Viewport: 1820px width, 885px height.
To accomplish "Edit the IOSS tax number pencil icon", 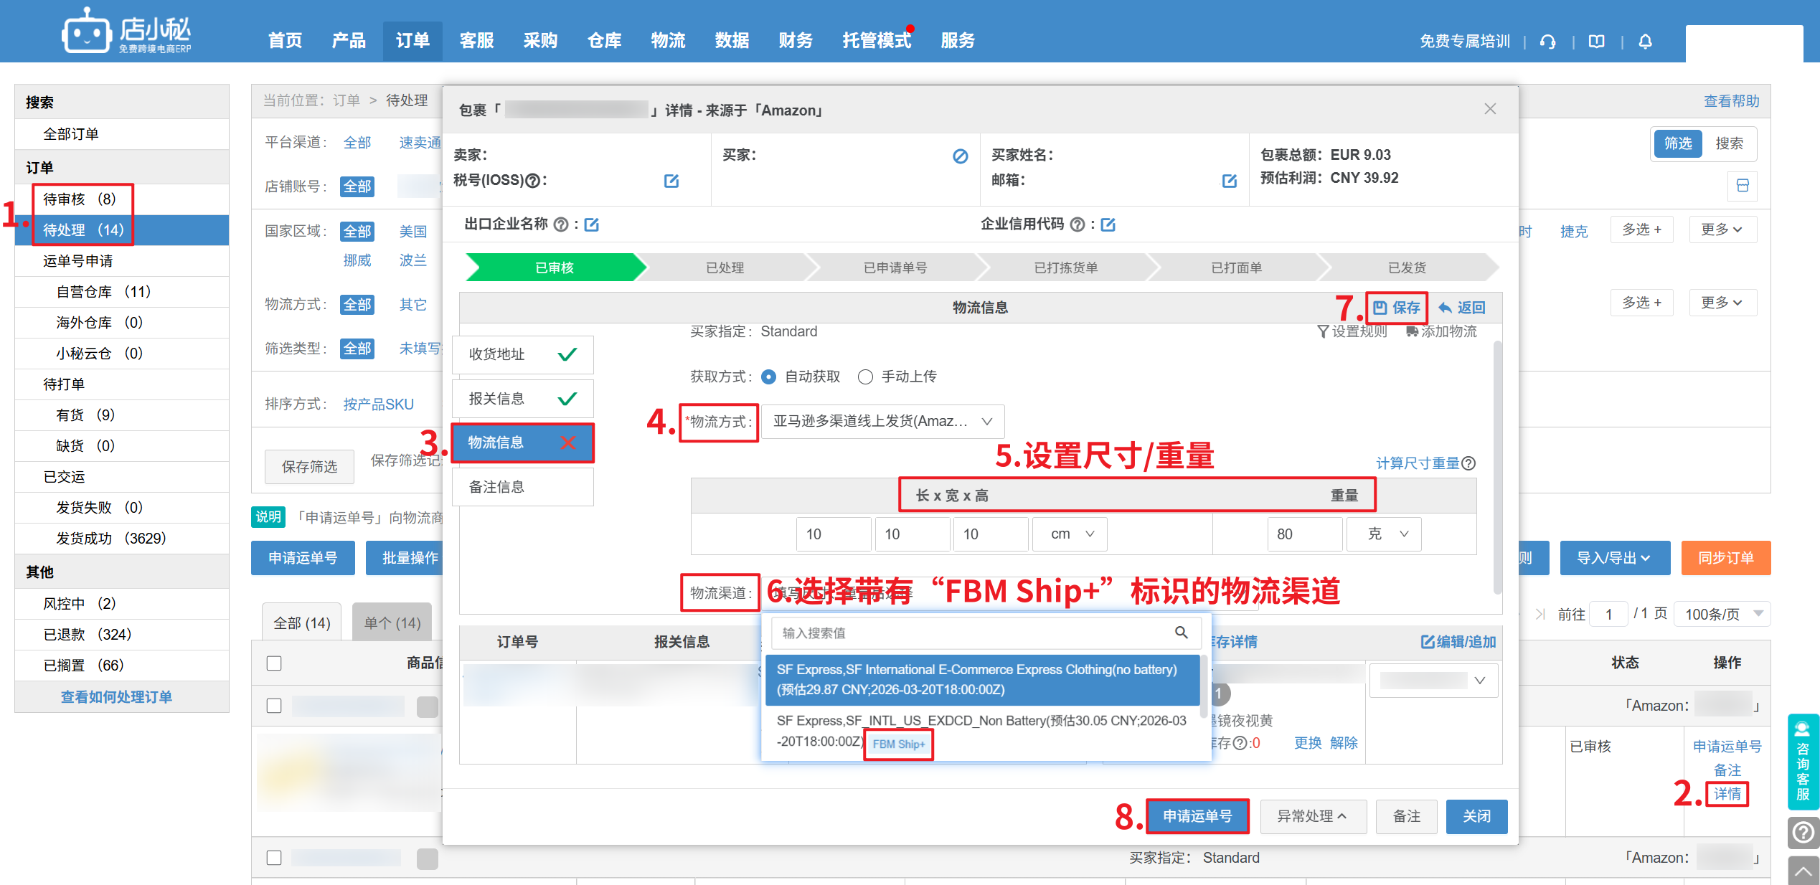I will point(671,181).
